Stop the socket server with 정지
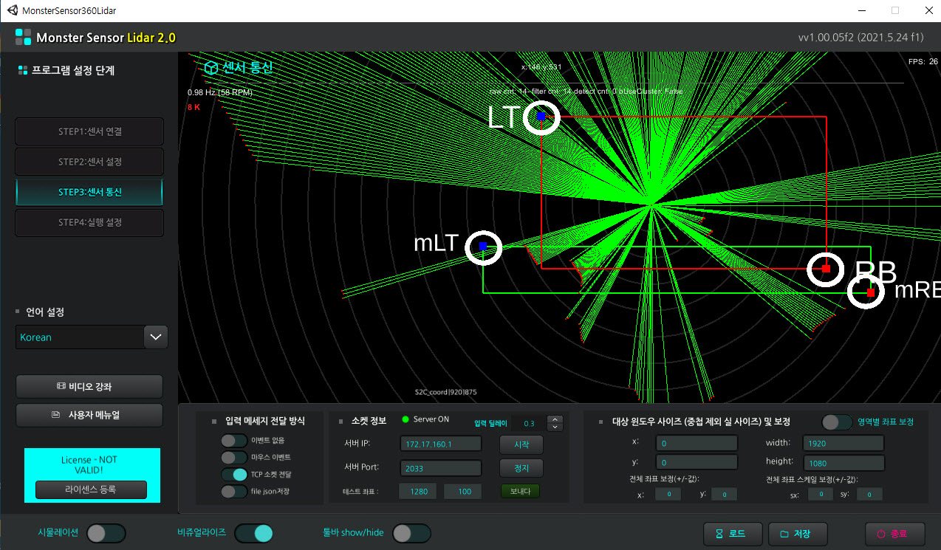The height and width of the screenshot is (550, 941). (x=521, y=468)
